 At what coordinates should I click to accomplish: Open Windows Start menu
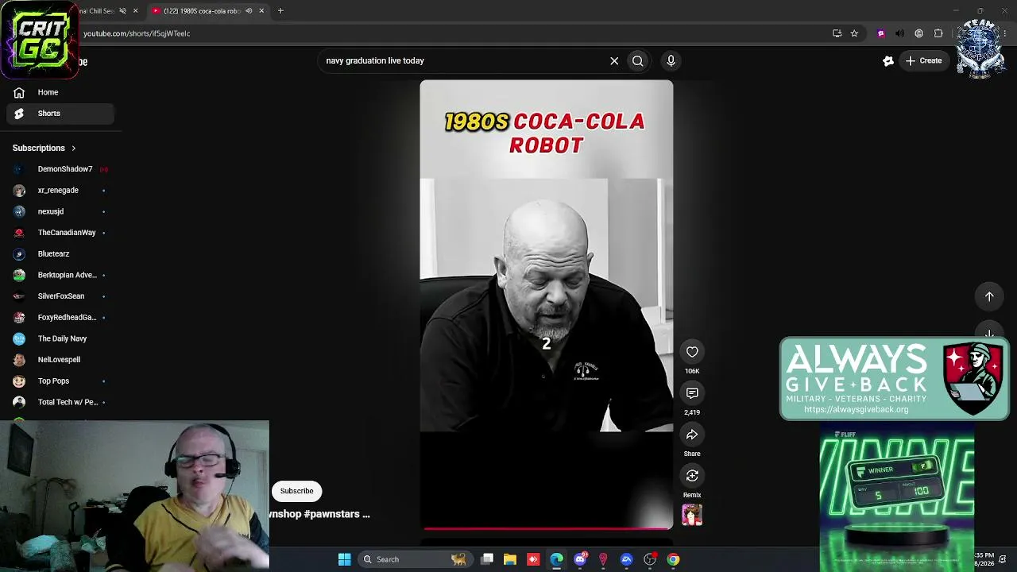[x=345, y=559]
